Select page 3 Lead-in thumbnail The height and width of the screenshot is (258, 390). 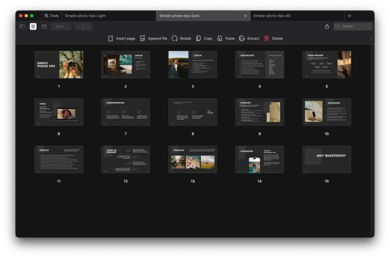193,65
